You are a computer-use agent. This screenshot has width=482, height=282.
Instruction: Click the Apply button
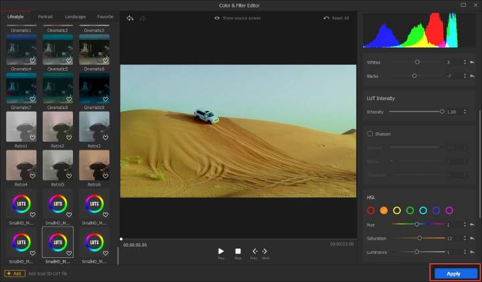coord(455,273)
